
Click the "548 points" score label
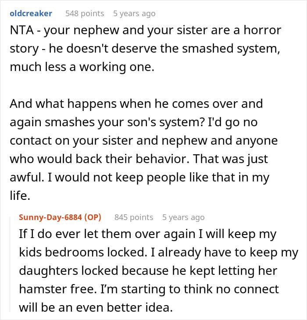click(x=85, y=14)
